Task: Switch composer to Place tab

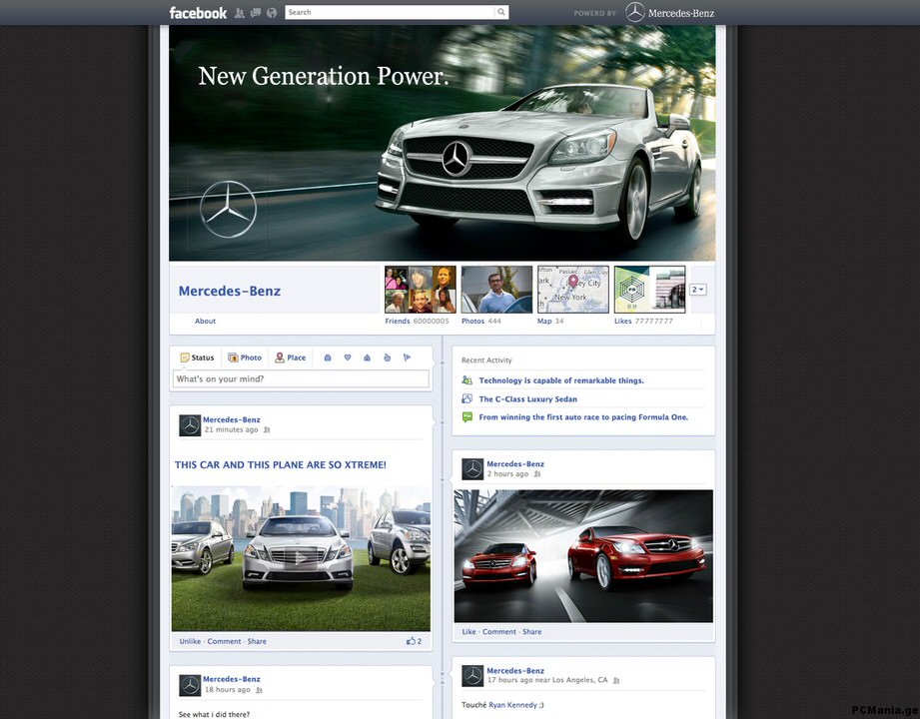Action: tap(291, 358)
